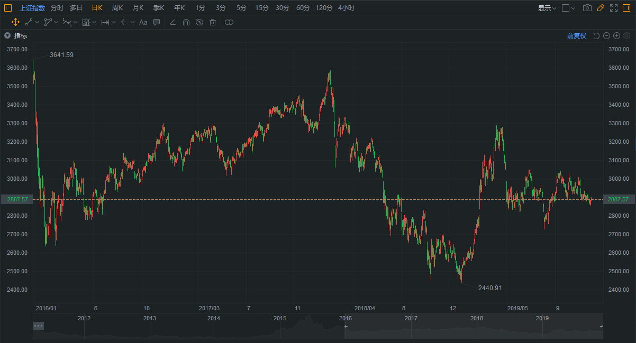Delete drawings with the trash icon
Viewport: 636px width, 343px height.
click(213, 22)
